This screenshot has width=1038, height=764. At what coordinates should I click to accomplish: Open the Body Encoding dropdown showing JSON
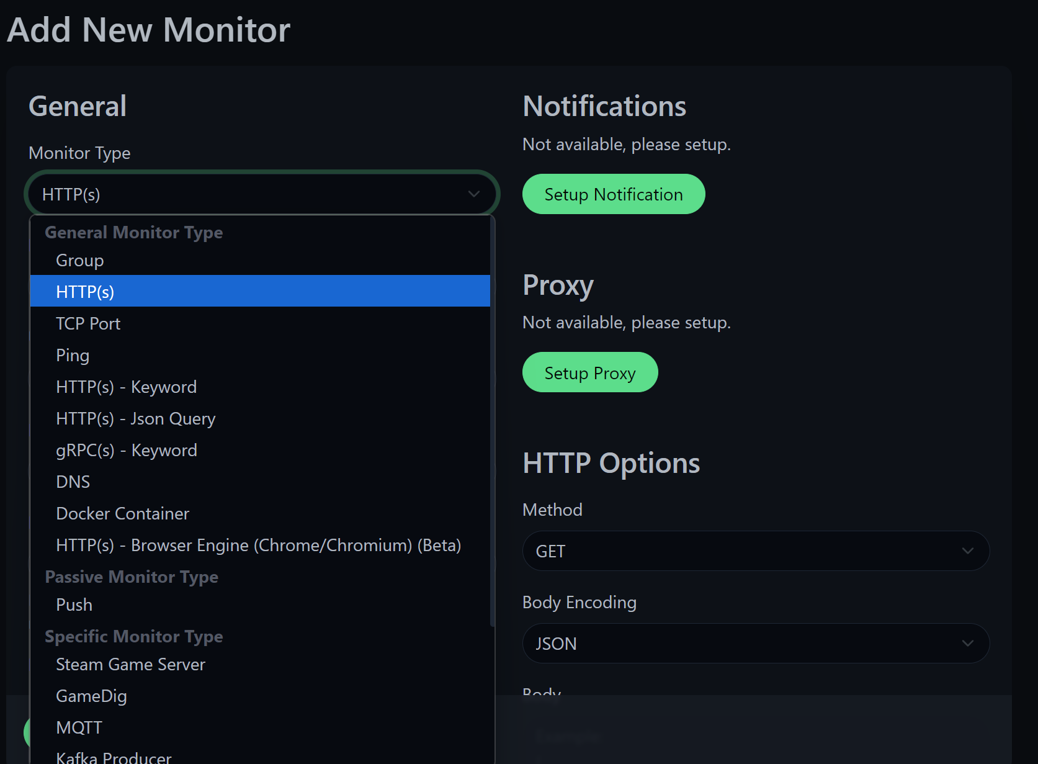756,643
